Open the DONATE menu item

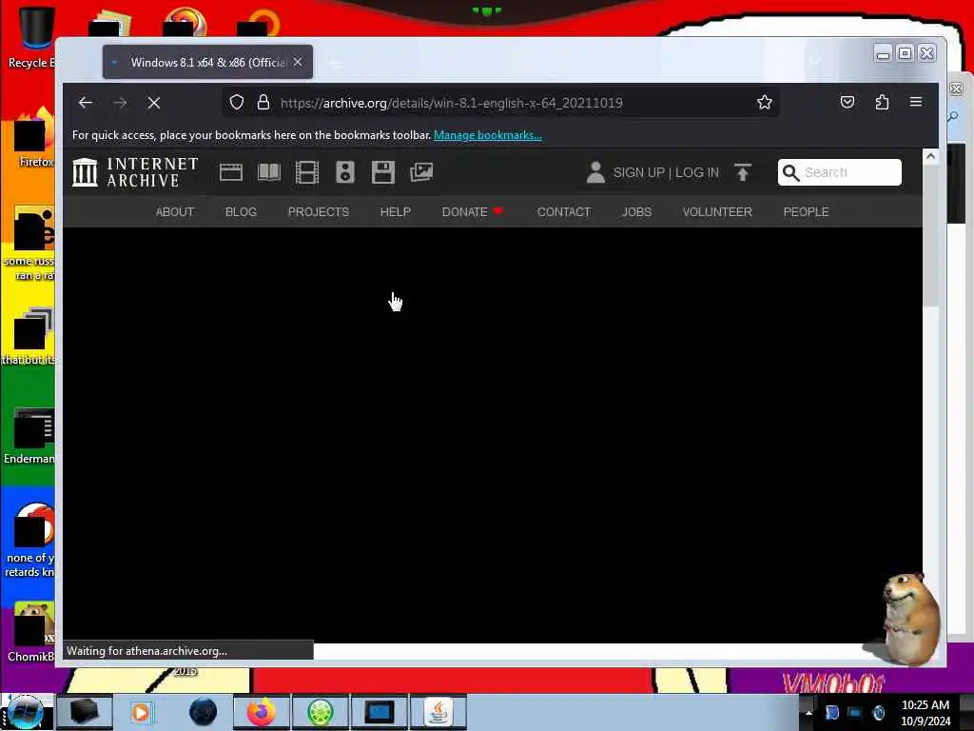473,212
